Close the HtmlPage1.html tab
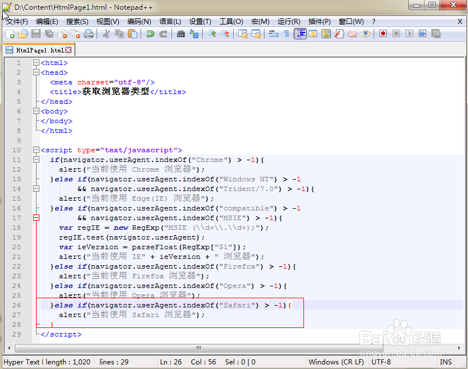Viewport: 468px width, 369px height. [x=69, y=50]
